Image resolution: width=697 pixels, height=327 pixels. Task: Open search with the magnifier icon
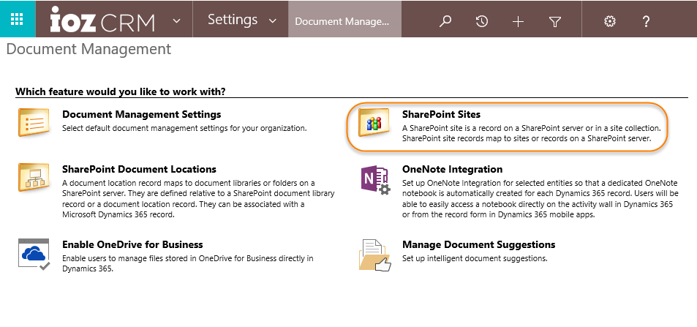[445, 21]
